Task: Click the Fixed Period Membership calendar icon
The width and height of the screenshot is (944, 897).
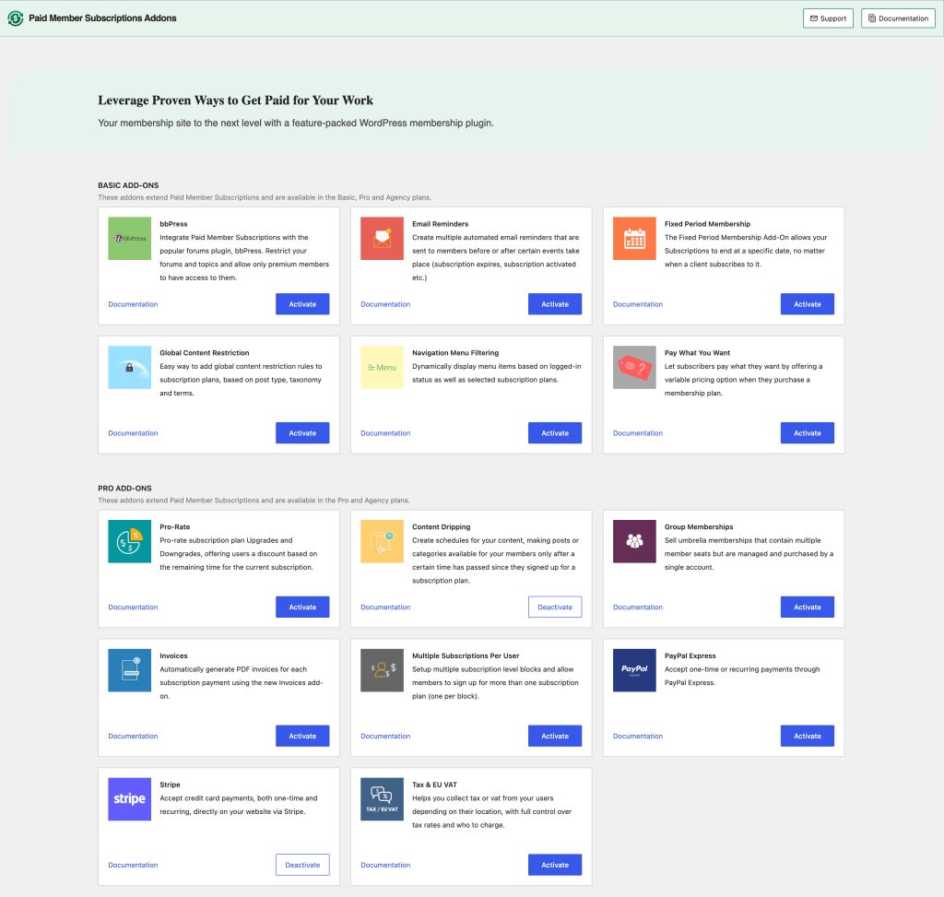Action: point(634,238)
